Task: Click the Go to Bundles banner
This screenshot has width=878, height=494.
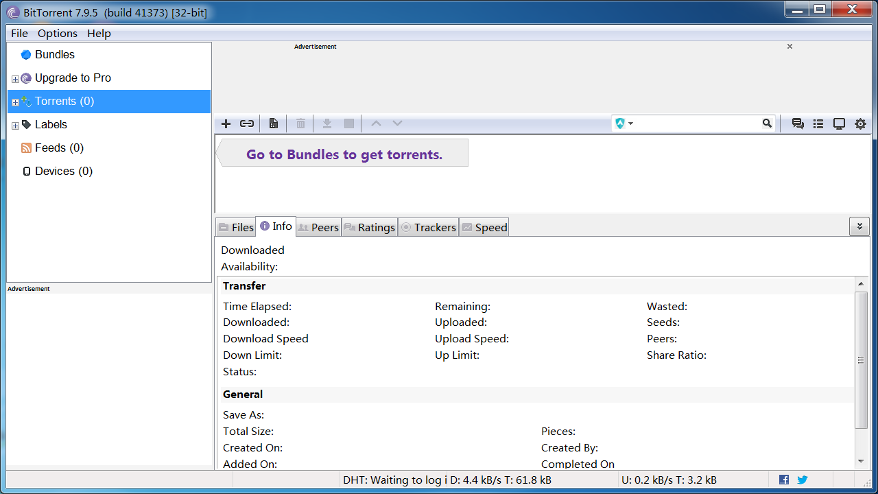Action: (x=344, y=154)
